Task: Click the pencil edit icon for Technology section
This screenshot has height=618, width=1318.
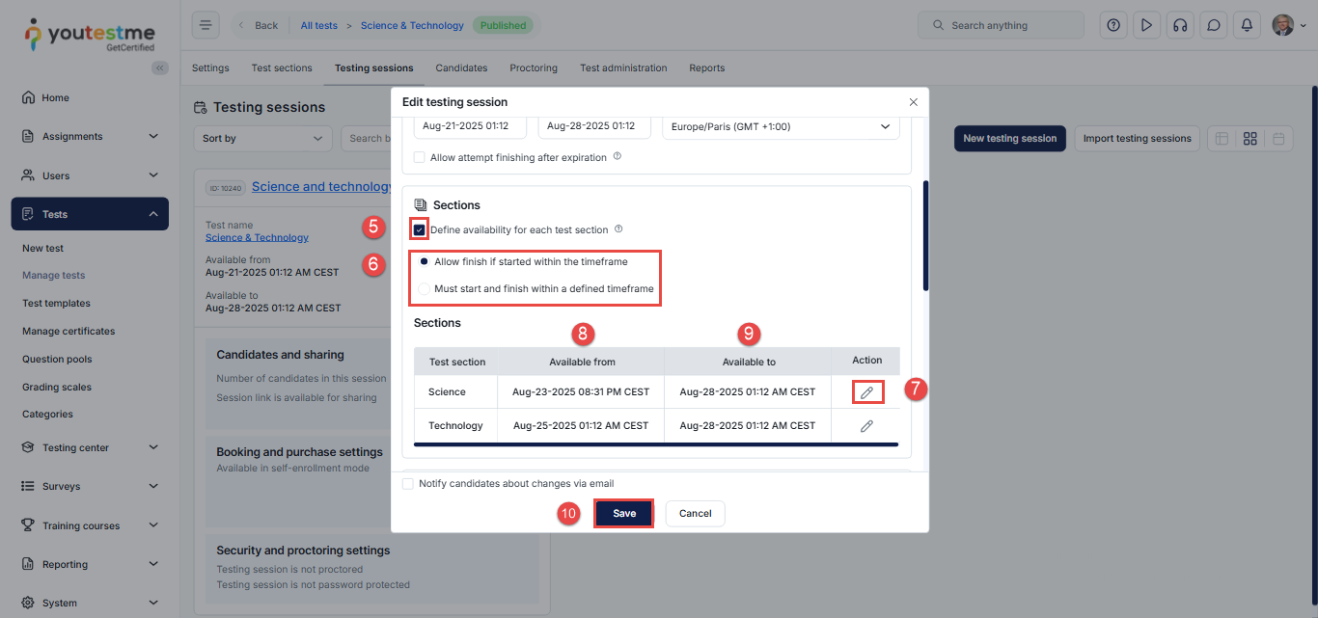Action: pyautogui.click(x=866, y=426)
